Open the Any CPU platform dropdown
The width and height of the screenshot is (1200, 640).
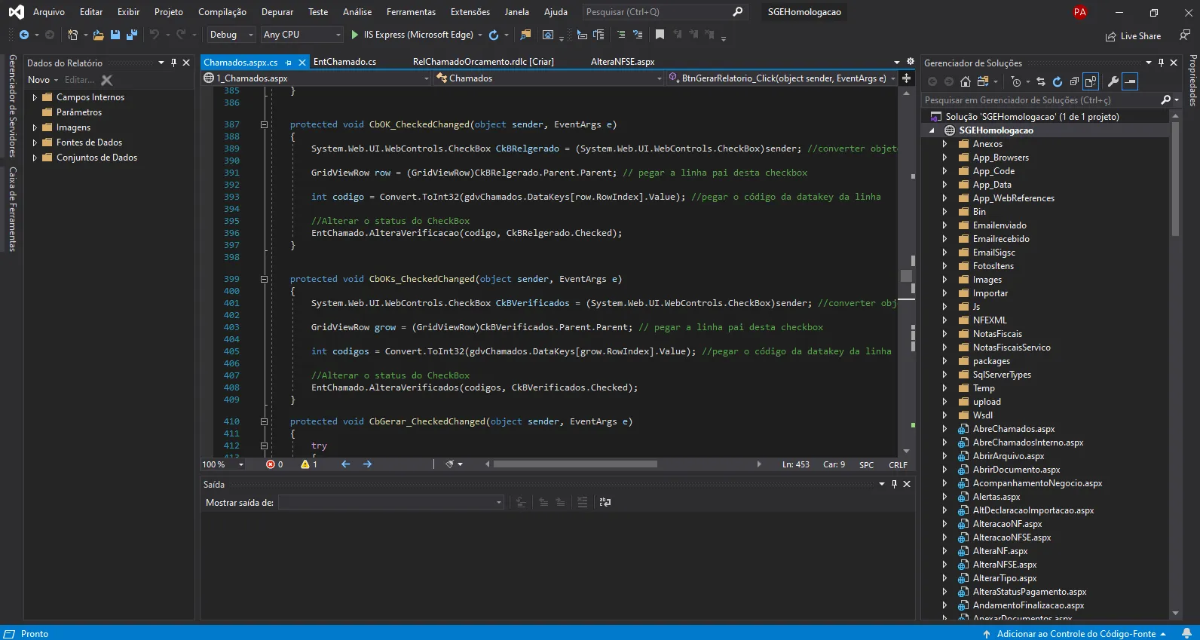click(x=302, y=35)
